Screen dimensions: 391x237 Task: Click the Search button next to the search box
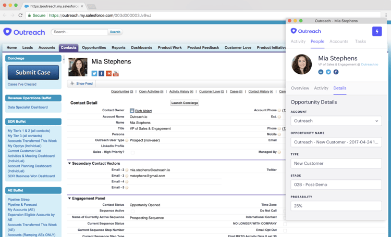(x=115, y=32)
